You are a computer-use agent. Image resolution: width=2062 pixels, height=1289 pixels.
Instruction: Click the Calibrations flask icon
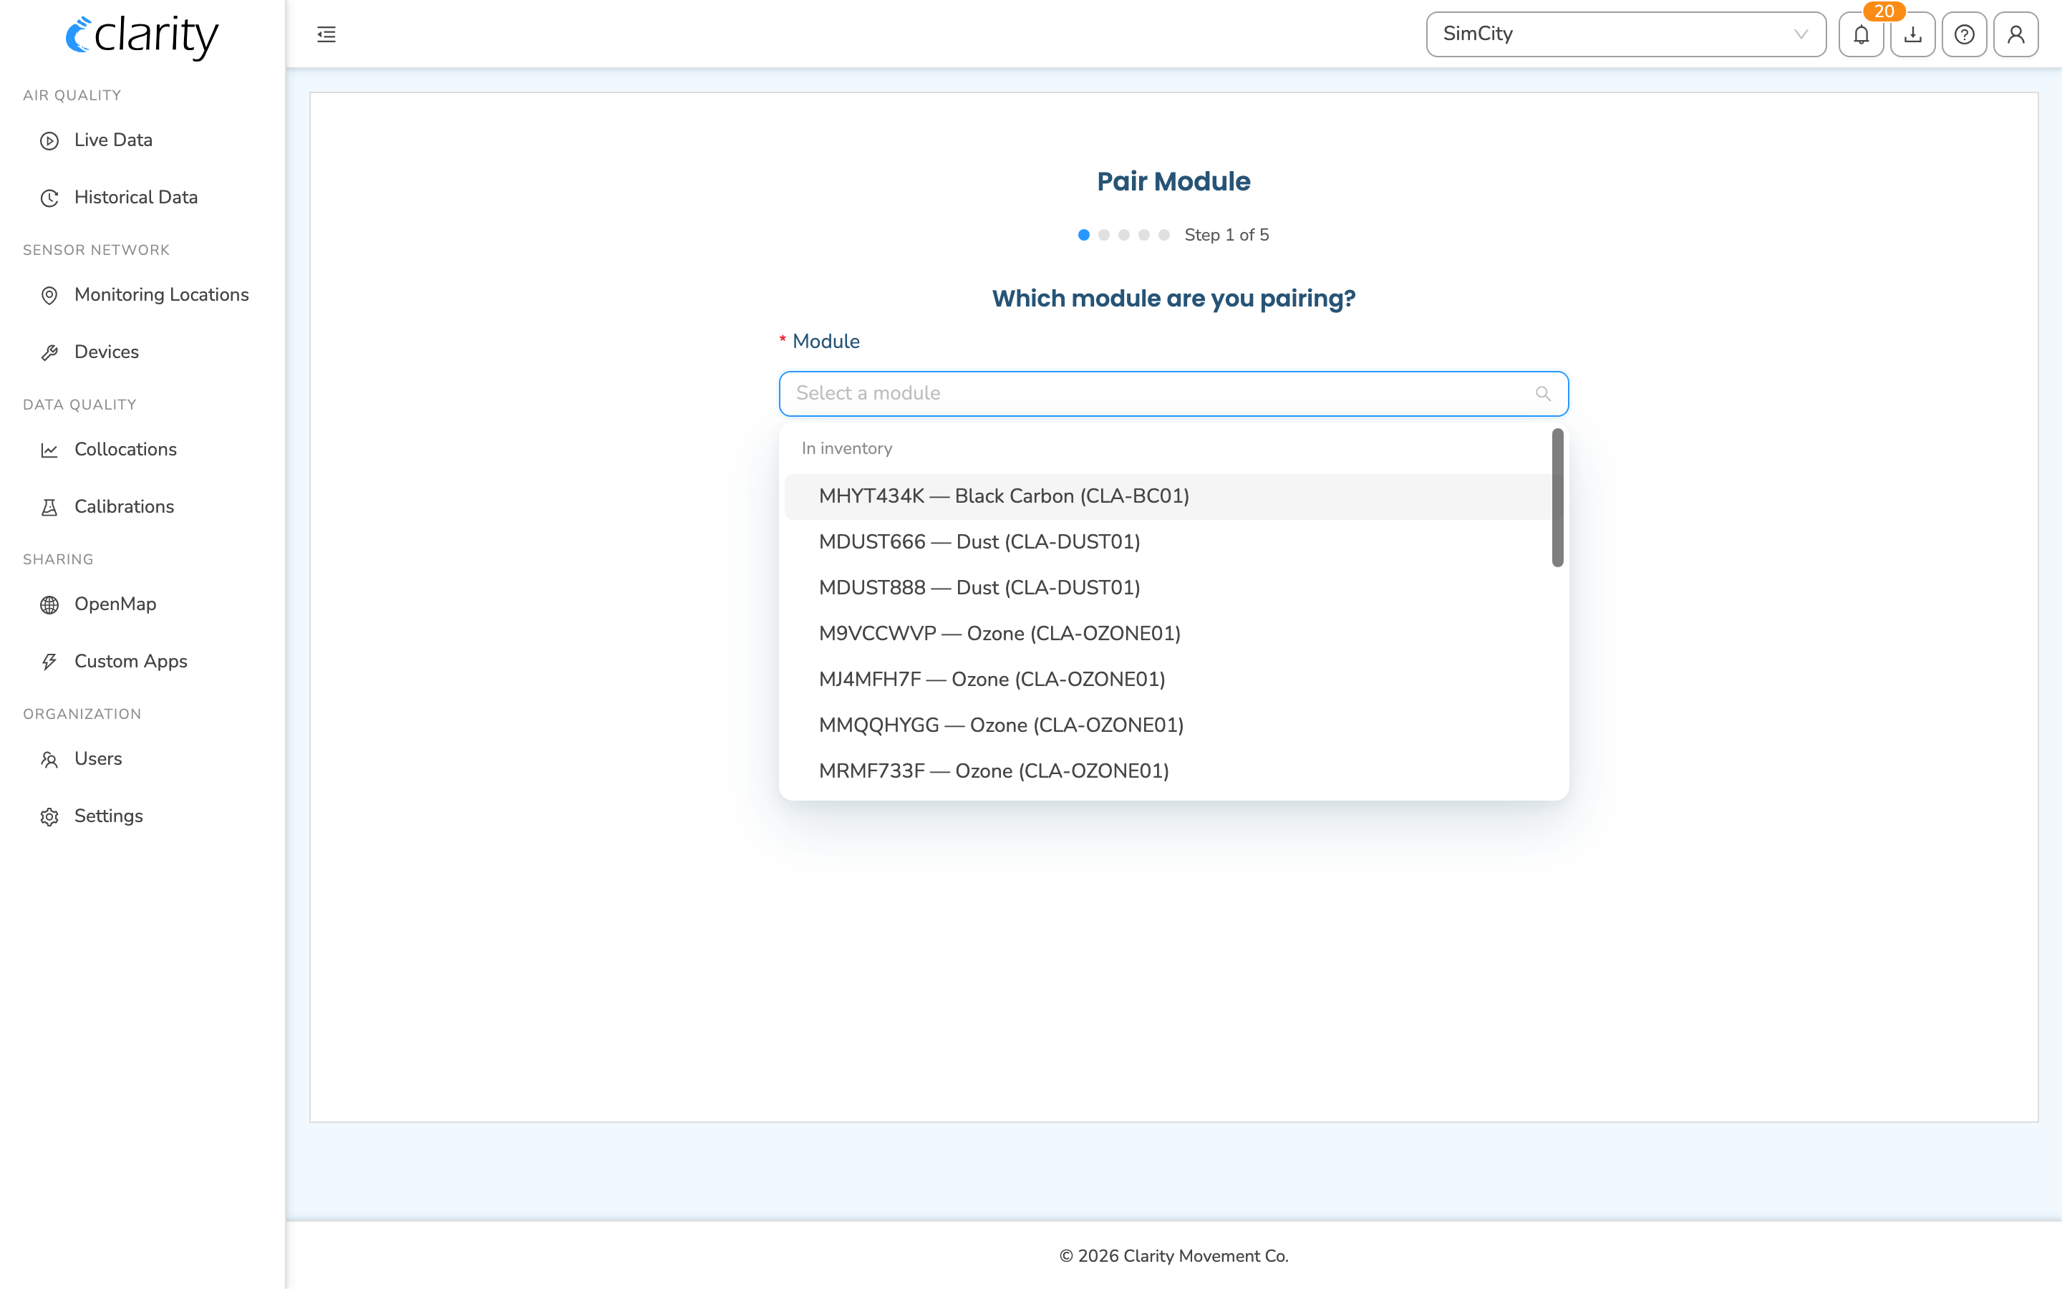click(x=49, y=507)
